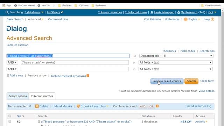Toggle the select-all checkbox in table header
Screen dimensions: 224x126
(x=10, y=116)
